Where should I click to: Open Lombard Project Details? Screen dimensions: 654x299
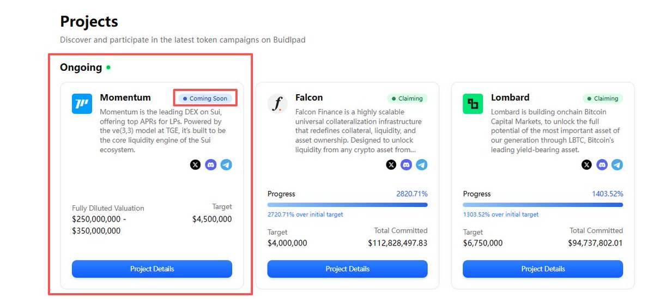click(x=543, y=269)
